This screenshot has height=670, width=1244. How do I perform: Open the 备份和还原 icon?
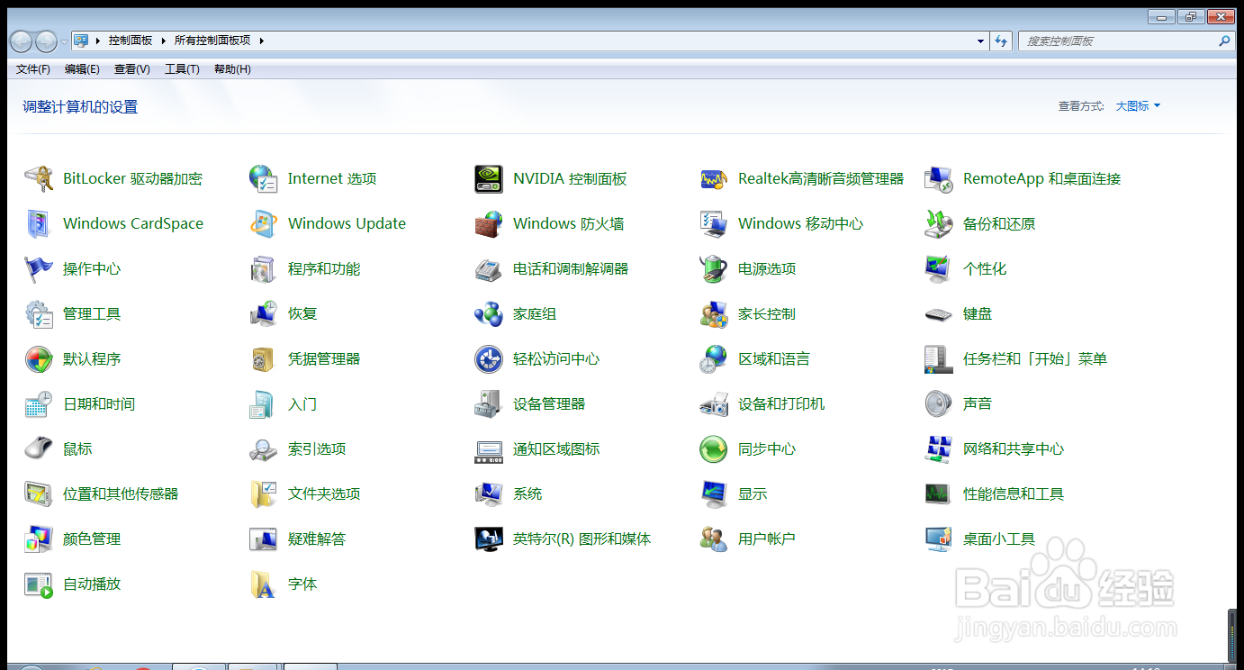[939, 223]
